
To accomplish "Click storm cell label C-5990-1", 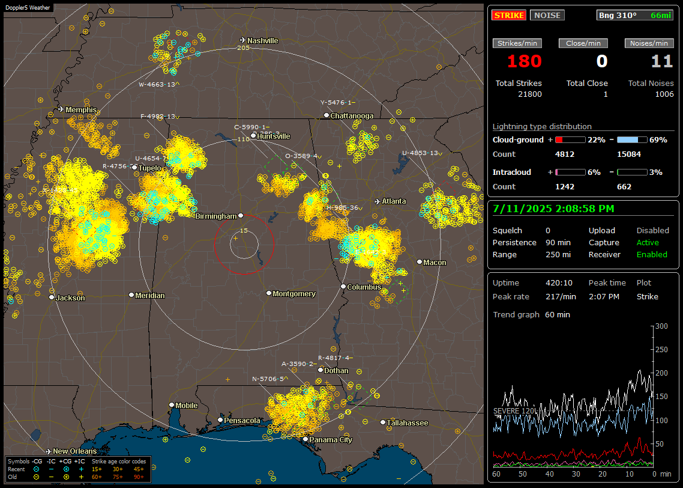I will coord(251,127).
